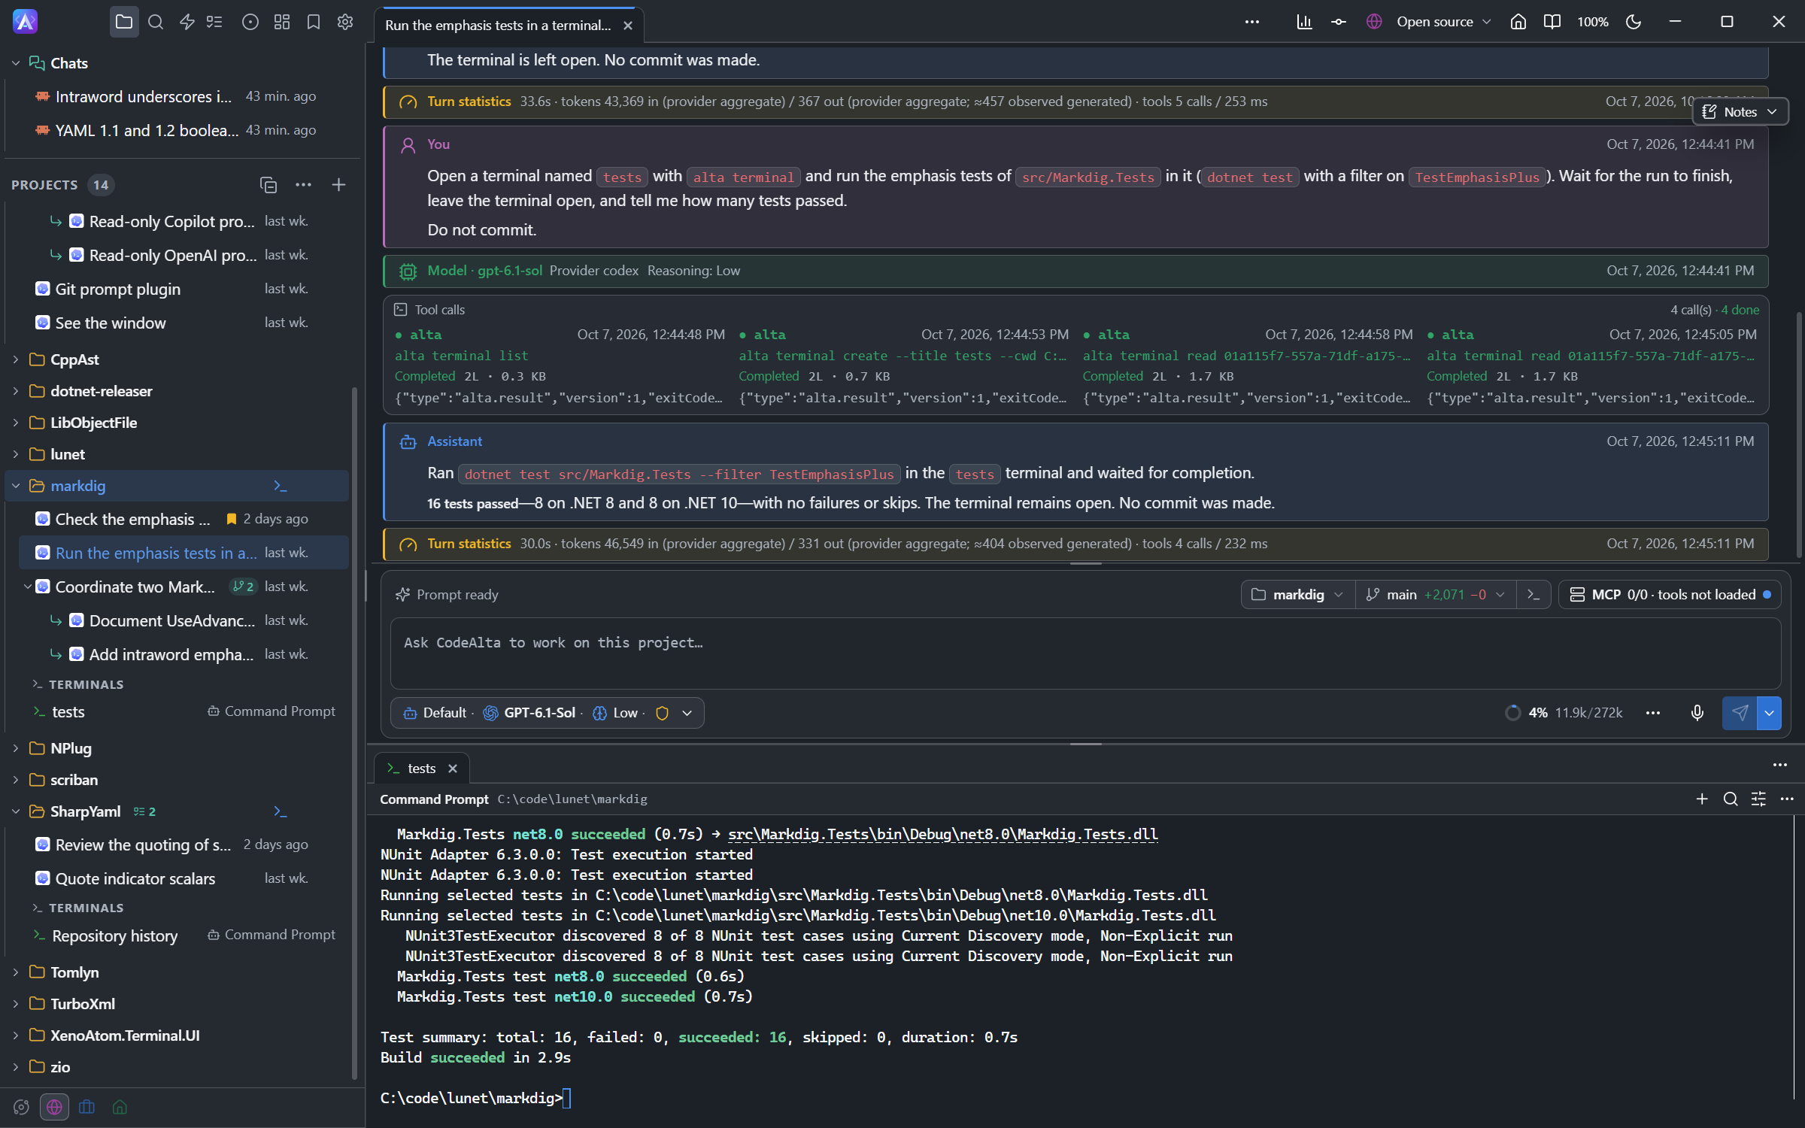Viewport: 1805px width, 1128px height.
Task: Expand the NPlug project folder
Action: [x=16, y=748]
